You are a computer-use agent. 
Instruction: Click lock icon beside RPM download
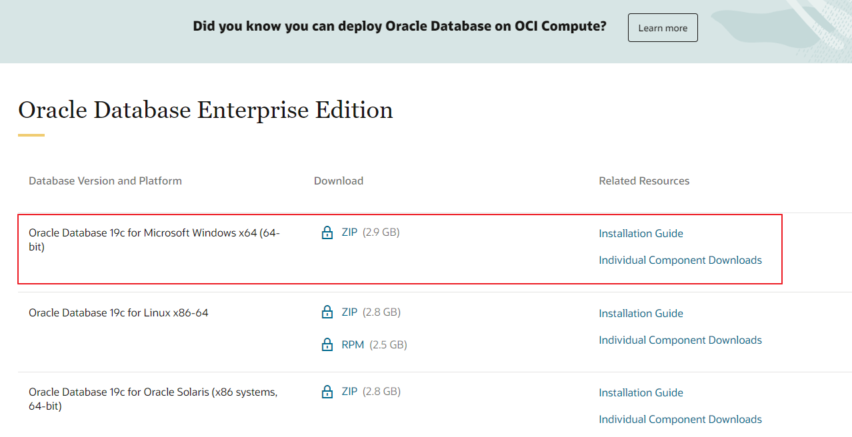[x=327, y=344]
